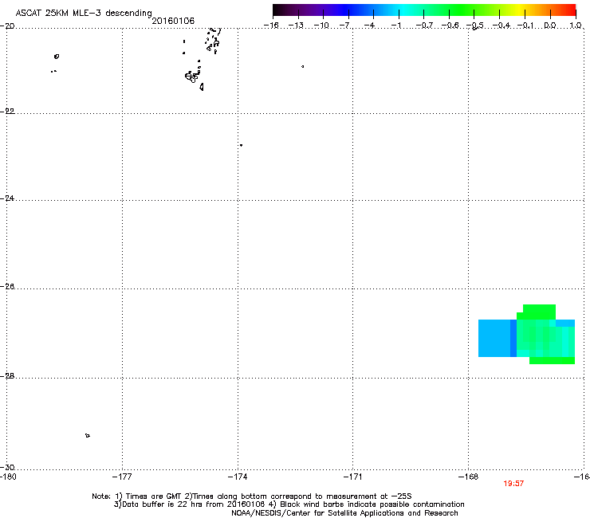The image size is (590, 518).
Task: Click the longitude axis label -171
Action: coord(353,477)
